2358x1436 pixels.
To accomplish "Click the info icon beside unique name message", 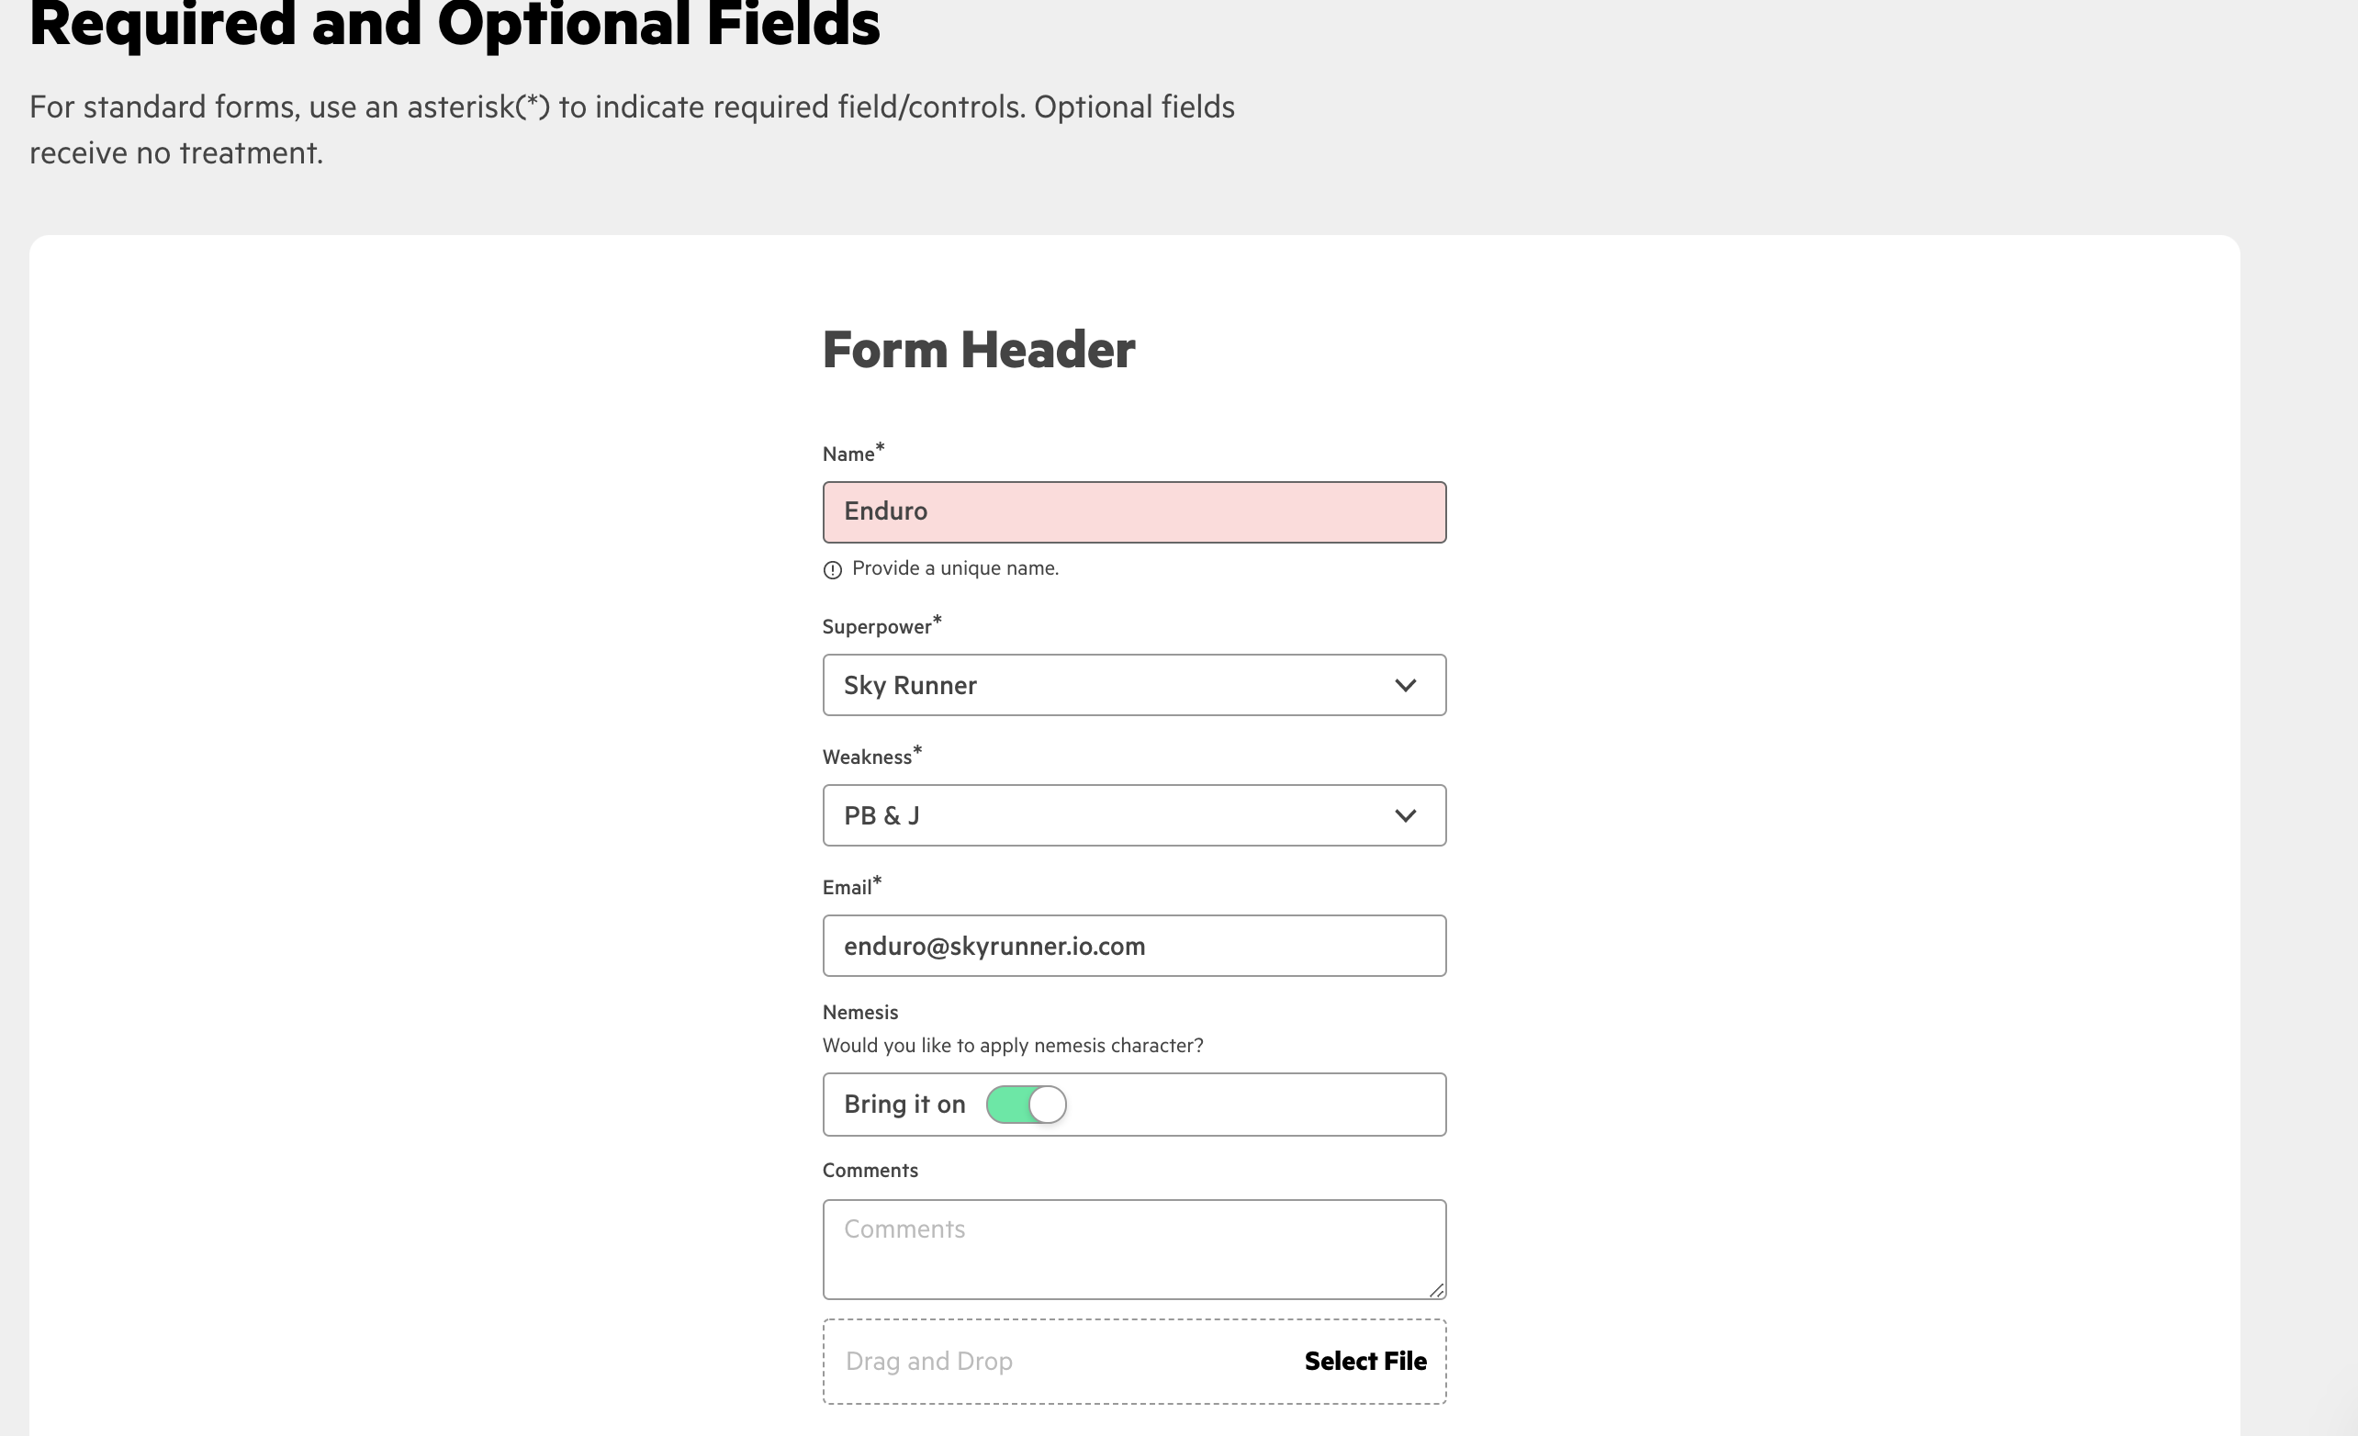I will click(832, 570).
